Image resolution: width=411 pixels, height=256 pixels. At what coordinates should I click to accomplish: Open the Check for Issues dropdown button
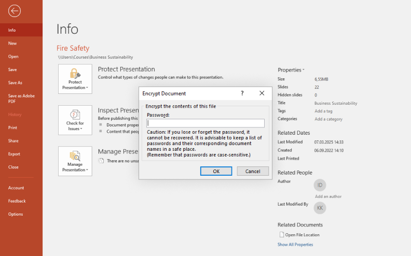point(75,120)
